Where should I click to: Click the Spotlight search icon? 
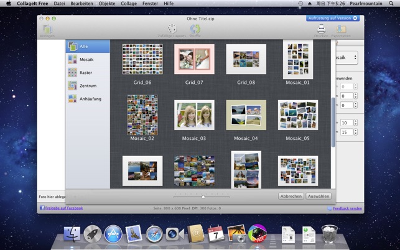[391, 4]
